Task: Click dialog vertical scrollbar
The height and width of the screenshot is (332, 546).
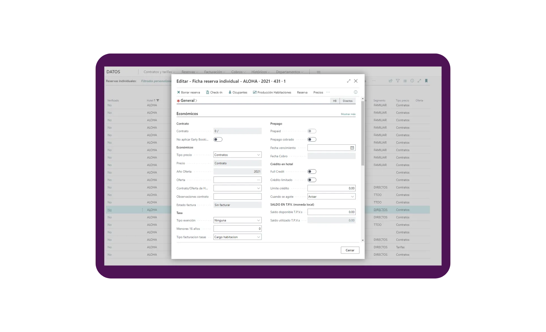Action: point(363,133)
